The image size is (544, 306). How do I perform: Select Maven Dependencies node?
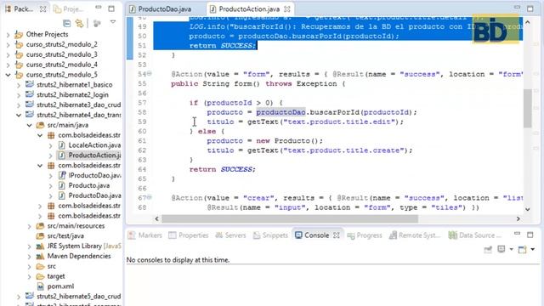click(x=79, y=256)
